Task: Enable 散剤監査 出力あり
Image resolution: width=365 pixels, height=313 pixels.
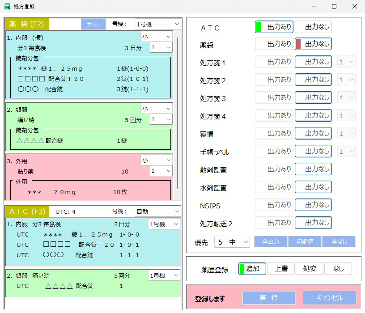Action: (x=274, y=169)
